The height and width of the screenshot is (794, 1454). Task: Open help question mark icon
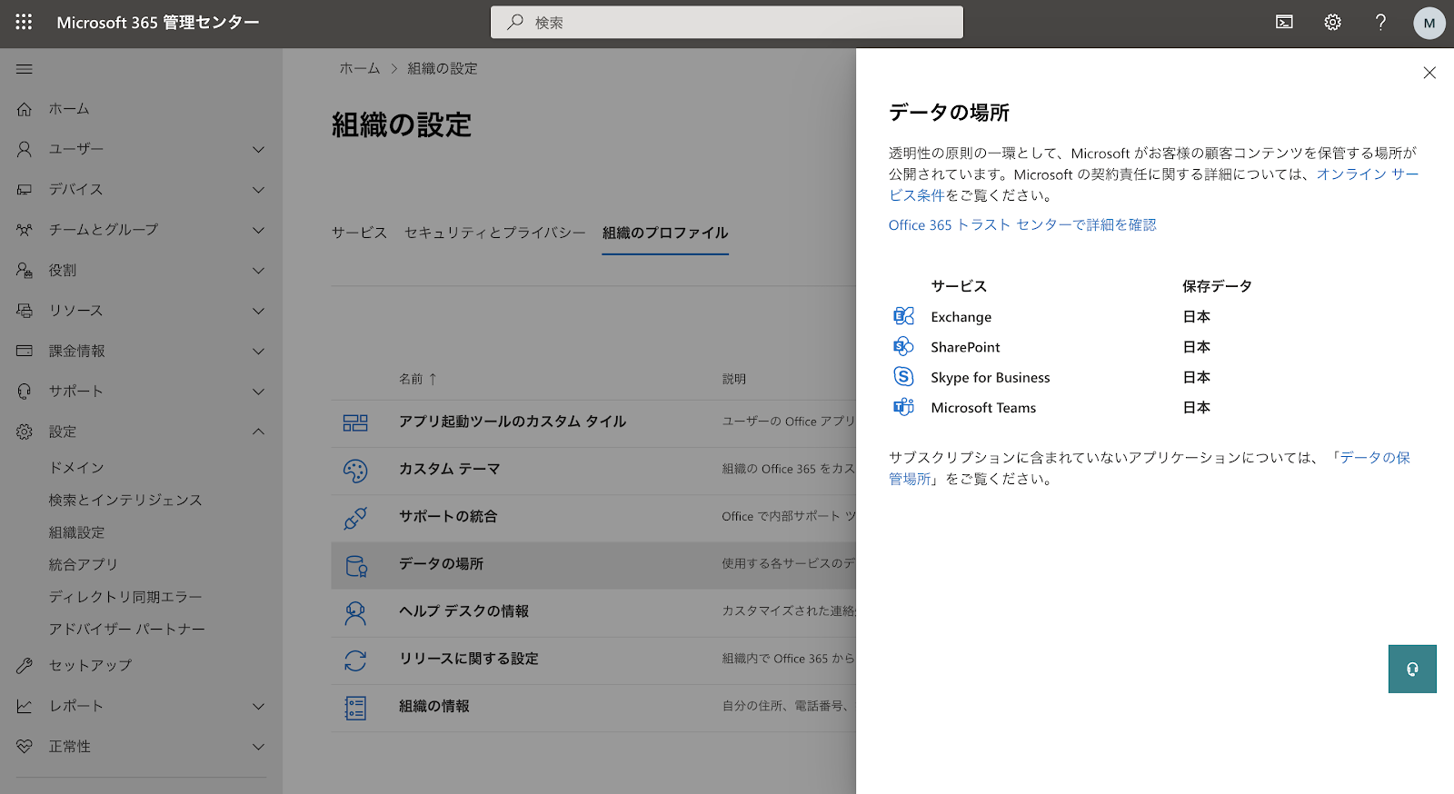(x=1380, y=23)
